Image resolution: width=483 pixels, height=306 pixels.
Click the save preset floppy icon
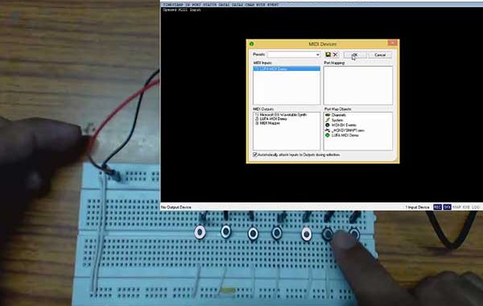(x=328, y=55)
